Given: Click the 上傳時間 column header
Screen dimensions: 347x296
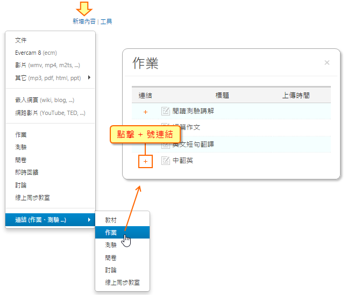Looking at the screenshot, I should (296, 95).
